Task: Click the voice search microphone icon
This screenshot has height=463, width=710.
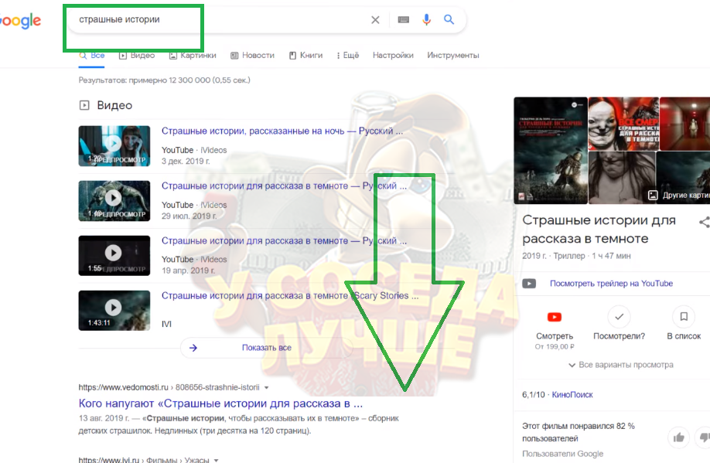Action: 426,19
